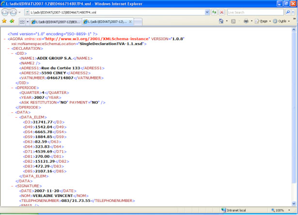The image size is (298, 215).
Task: Click the XMLSchema-instance URL text
Action: click(x=97, y=39)
